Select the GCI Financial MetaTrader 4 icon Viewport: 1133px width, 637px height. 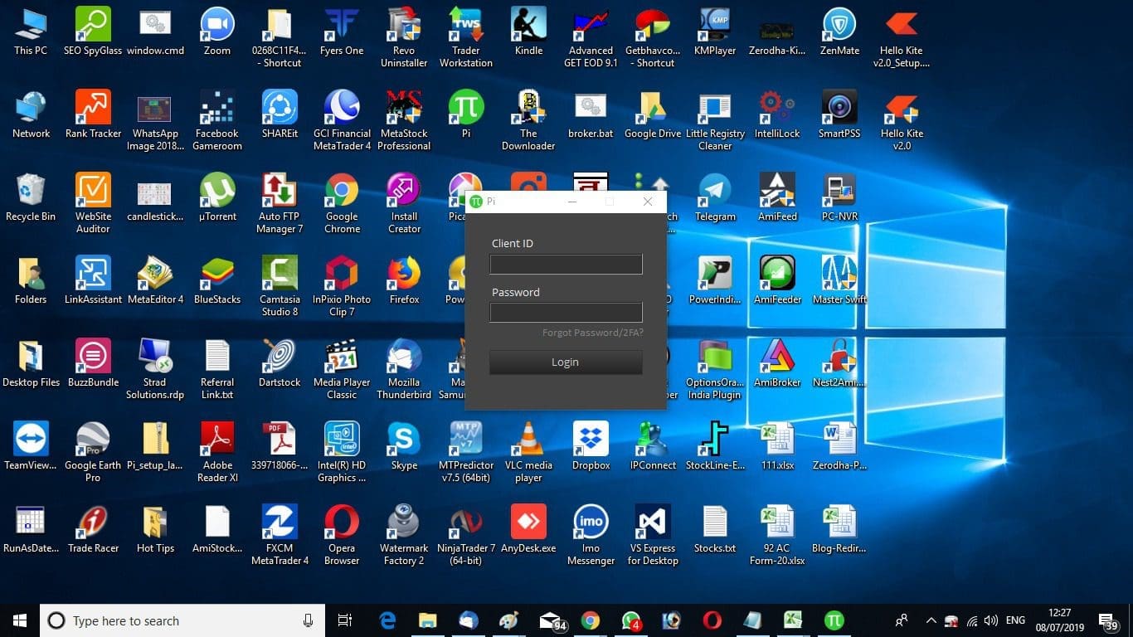(x=342, y=120)
